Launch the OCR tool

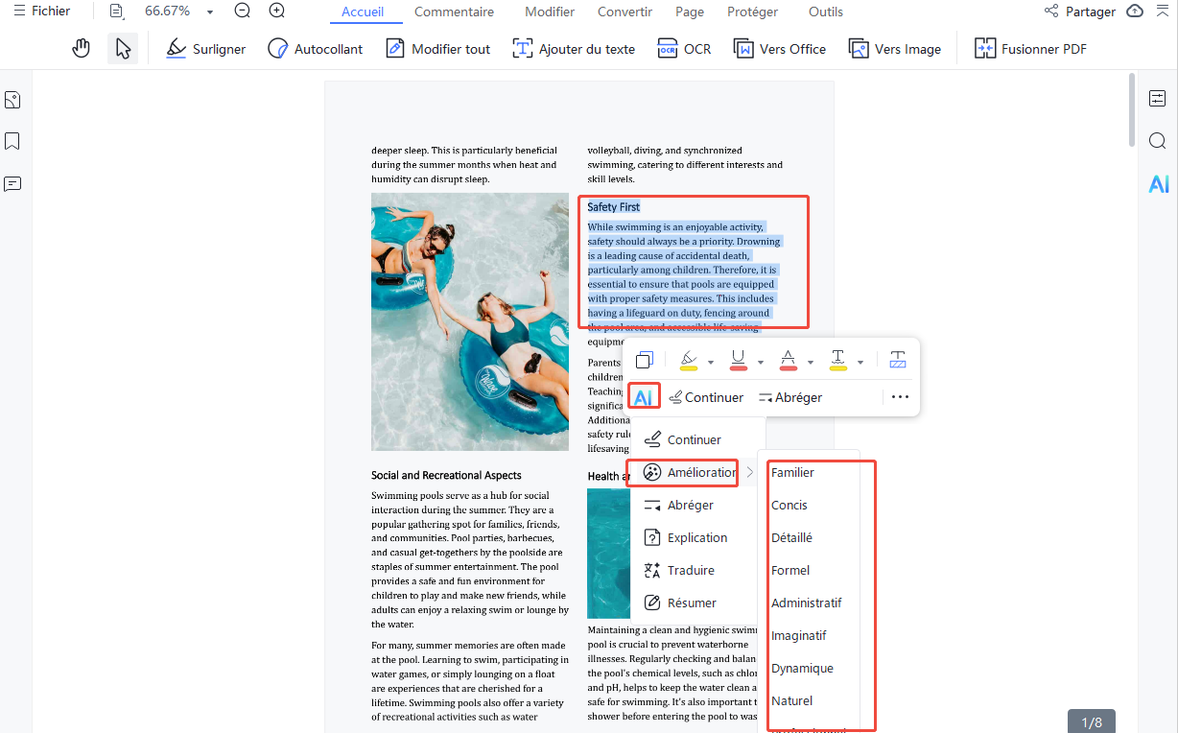point(684,49)
